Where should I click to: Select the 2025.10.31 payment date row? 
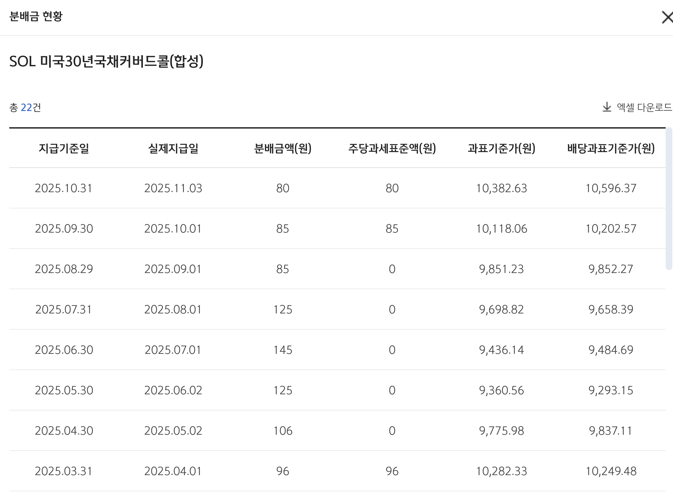64,188
